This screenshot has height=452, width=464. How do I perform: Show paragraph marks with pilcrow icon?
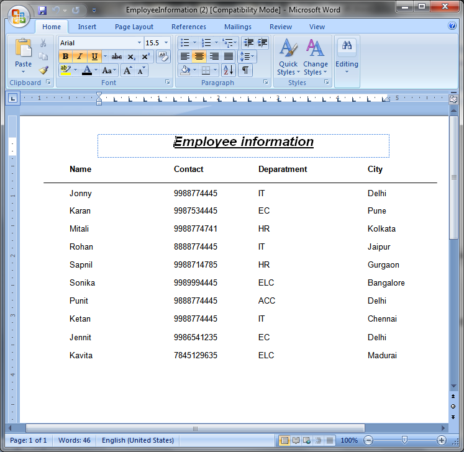point(245,70)
